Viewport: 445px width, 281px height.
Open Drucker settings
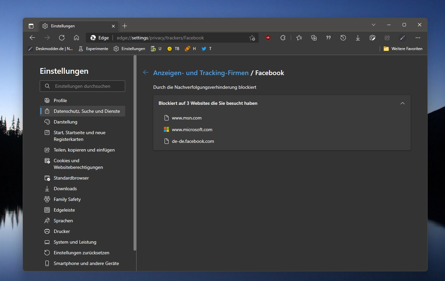pos(82,231)
